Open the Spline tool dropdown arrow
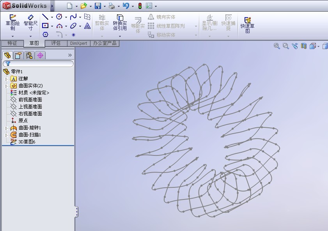Viewport: 328px width, 231px height. (80, 17)
